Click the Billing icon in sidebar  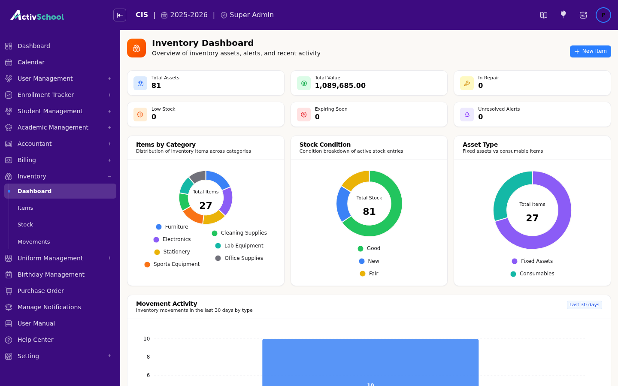pos(9,160)
